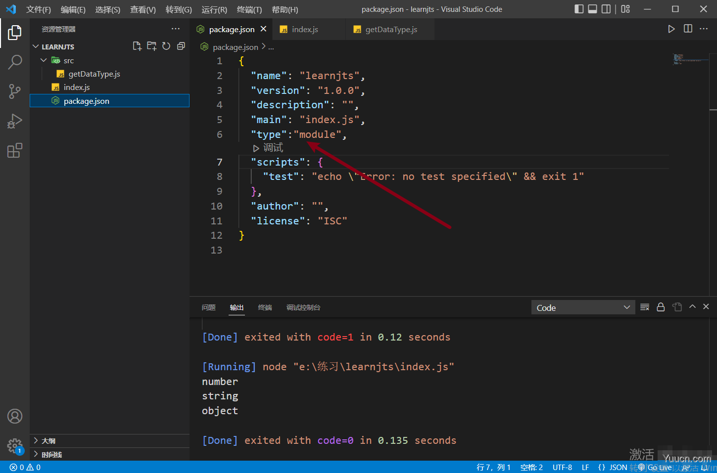Expand the 大纲 outline section
The width and height of the screenshot is (717, 473).
(x=110, y=441)
